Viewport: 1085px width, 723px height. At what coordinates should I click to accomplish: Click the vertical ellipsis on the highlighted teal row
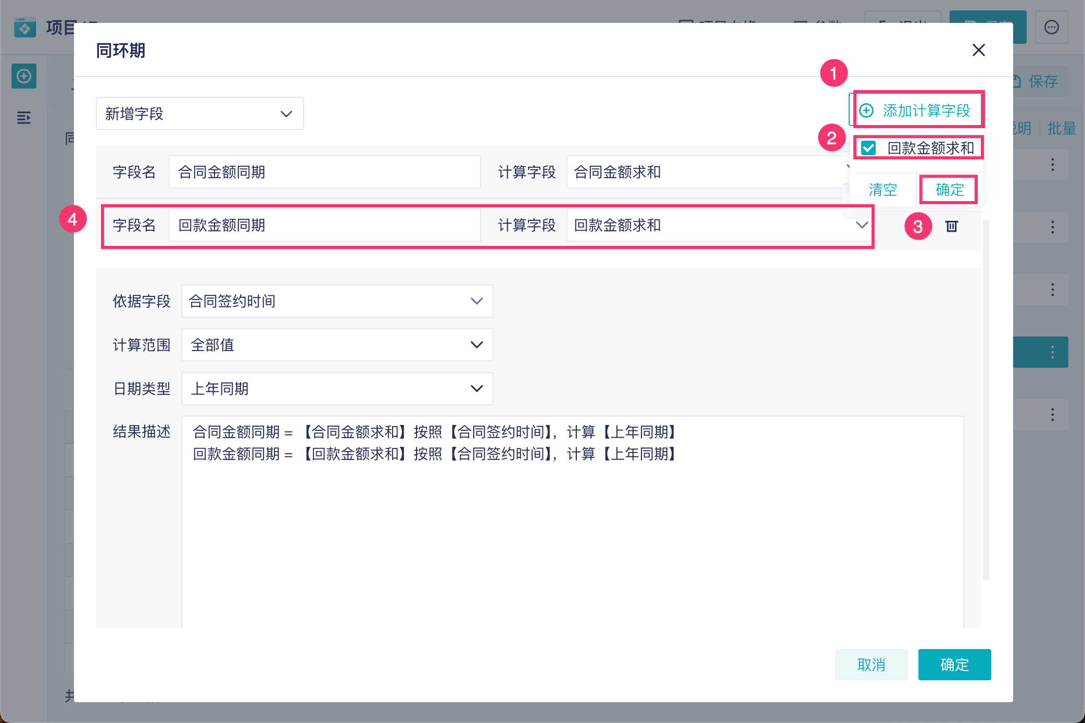tap(1052, 352)
